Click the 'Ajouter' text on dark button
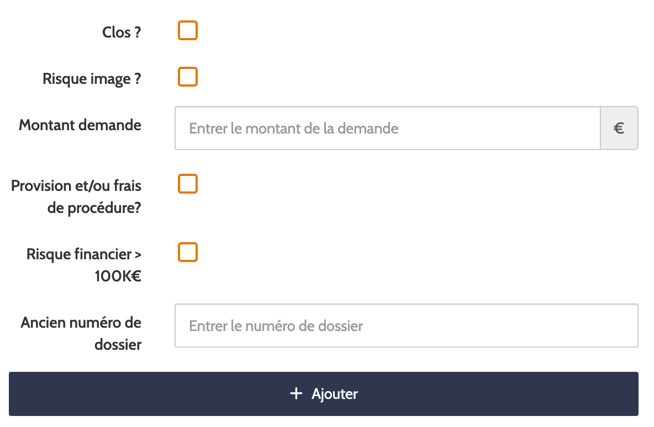The width and height of the screenshot is (654, 427). [x=335, y=394]
